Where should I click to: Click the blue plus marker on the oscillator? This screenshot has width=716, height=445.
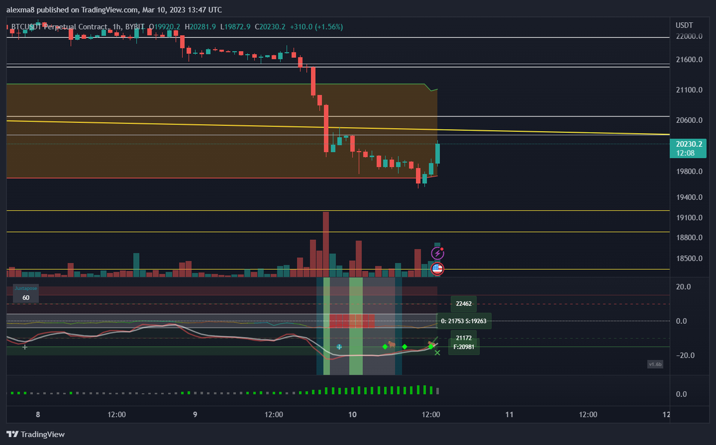tap(339, 347)
